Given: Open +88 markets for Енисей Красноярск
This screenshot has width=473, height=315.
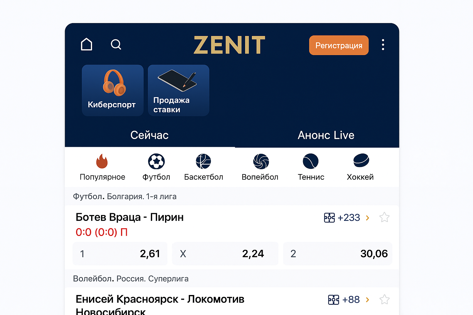Looking at the screenshot, I should point(351,299).
